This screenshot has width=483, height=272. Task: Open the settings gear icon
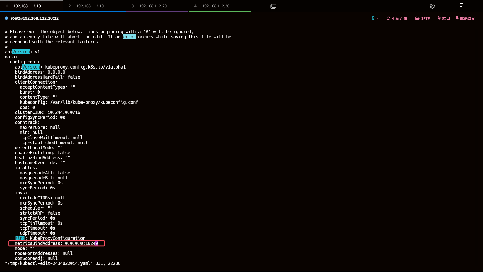(x=432, y=6)
